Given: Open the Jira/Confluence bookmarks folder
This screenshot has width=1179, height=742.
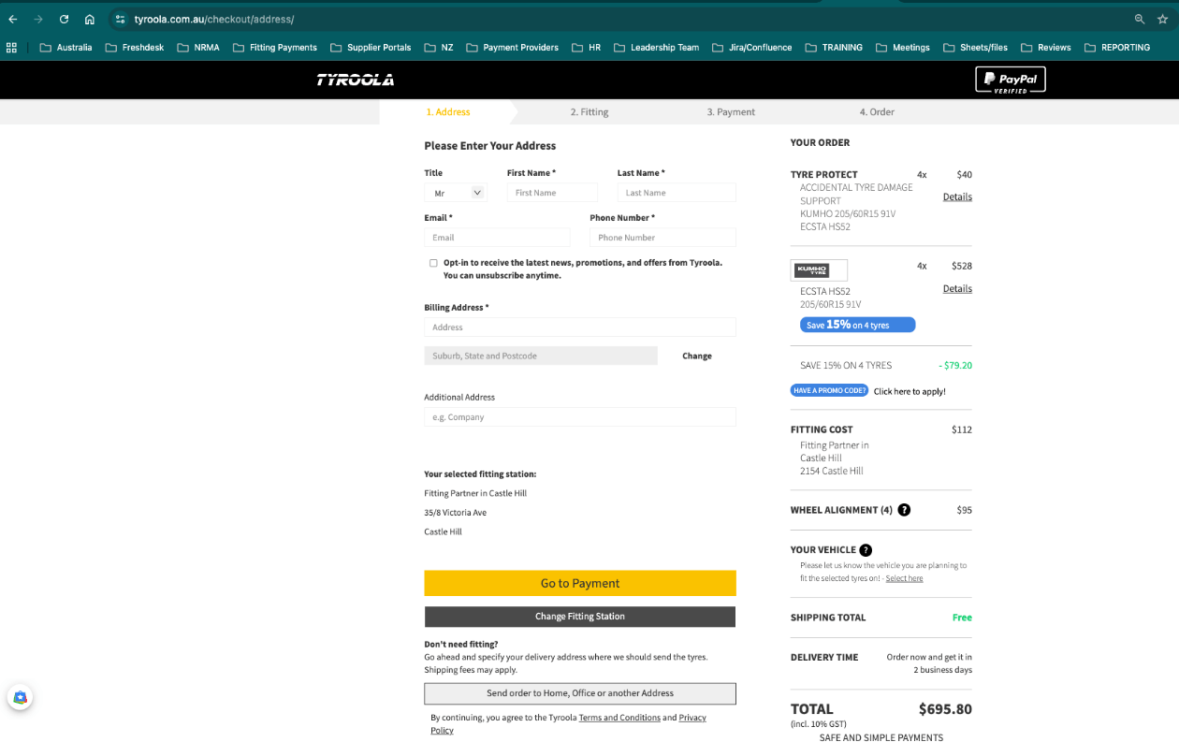Looking at the screenshot, I should (x=752, y=48).
